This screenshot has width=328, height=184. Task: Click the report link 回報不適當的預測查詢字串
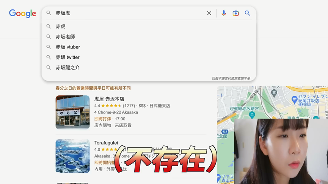coord(231,78)
